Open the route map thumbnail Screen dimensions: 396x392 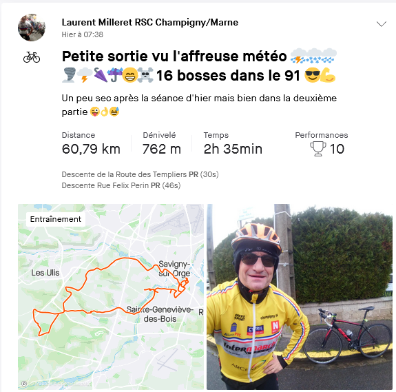tap(111, 297)
